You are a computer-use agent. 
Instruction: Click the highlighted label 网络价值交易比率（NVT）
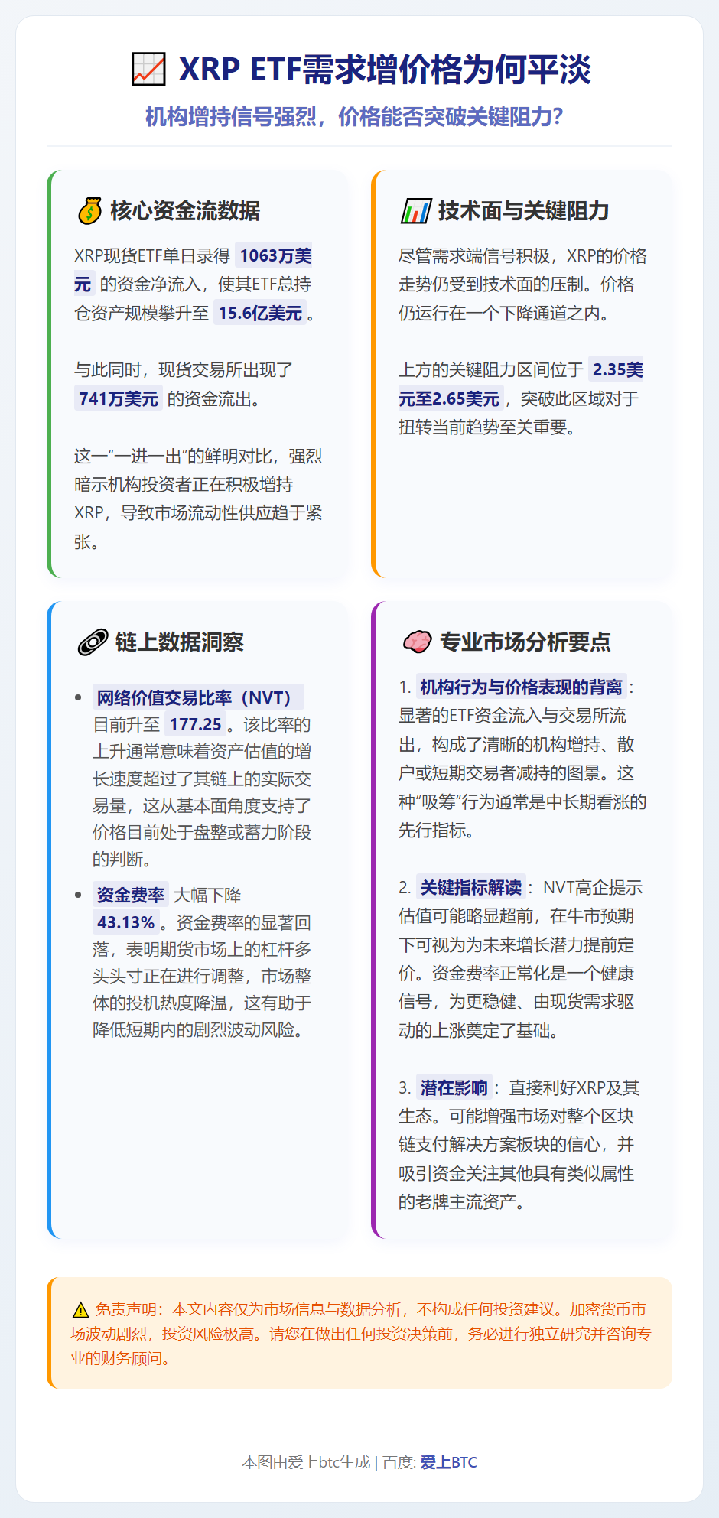[198, 697]
